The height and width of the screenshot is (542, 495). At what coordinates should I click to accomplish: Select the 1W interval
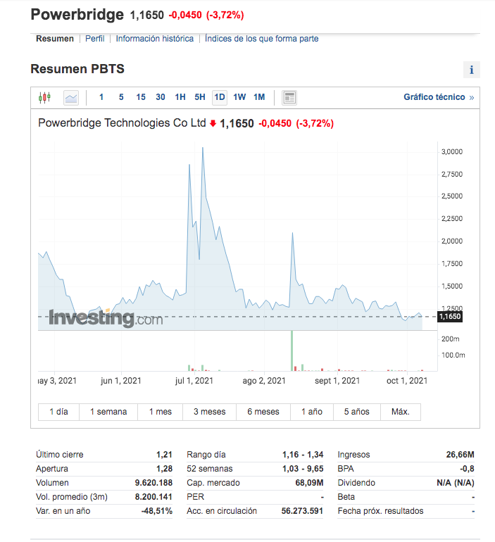coord(239,97)
